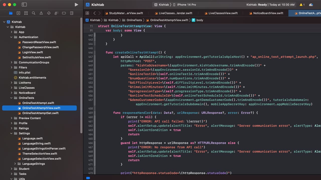321x180 pixels.
Task: Run the project with the play button
Action: 76,5
